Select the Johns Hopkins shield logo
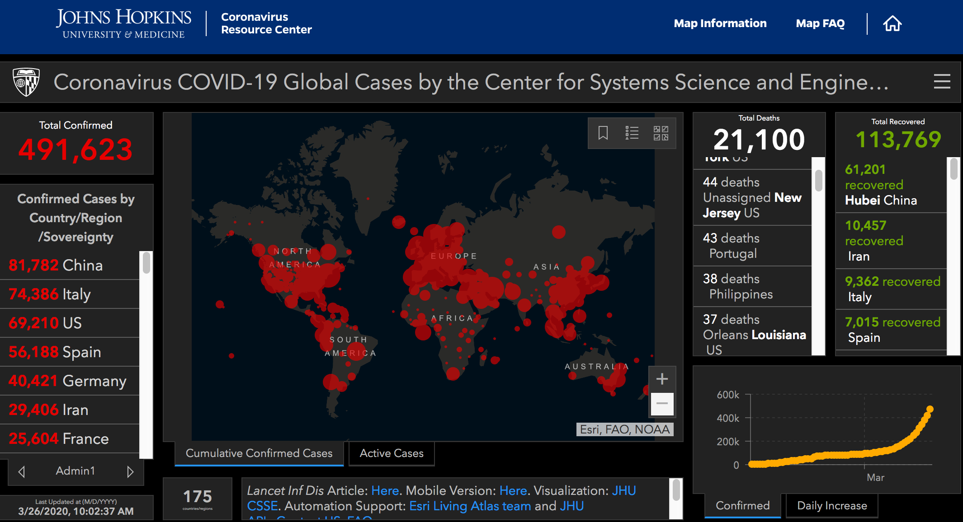This screenshot has width=963, height=522. 26,82
